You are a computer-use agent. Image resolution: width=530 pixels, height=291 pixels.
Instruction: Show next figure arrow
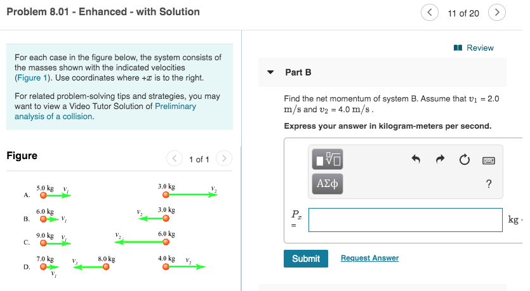coord(224,158)
